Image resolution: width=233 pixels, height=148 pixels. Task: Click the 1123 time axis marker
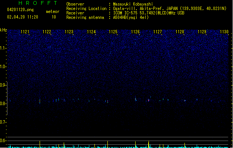[x=69, y=32]
